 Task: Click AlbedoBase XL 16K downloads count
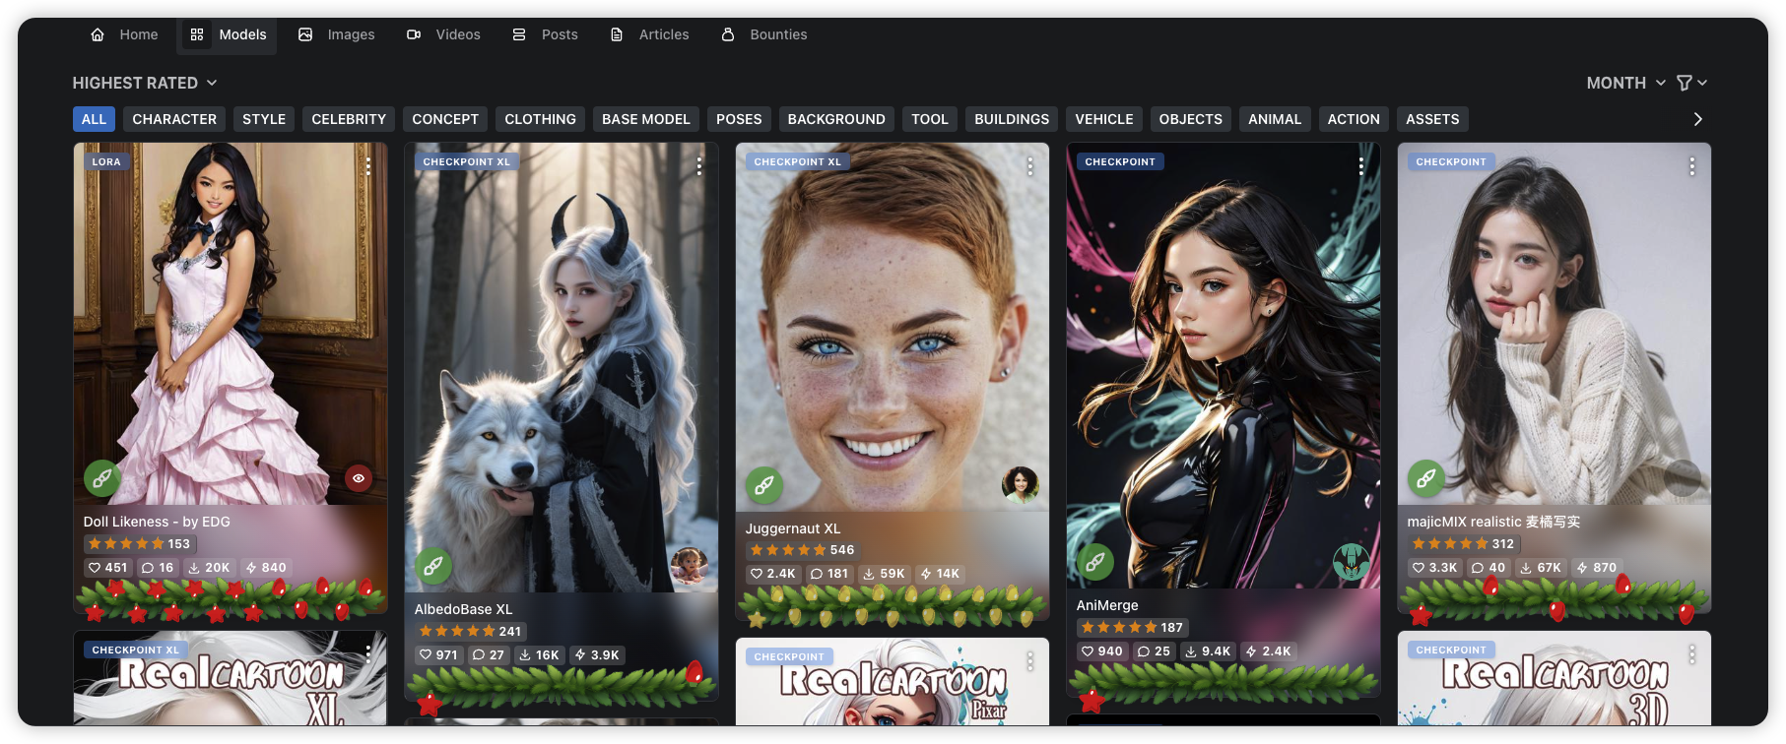click(x=539, y=655)
